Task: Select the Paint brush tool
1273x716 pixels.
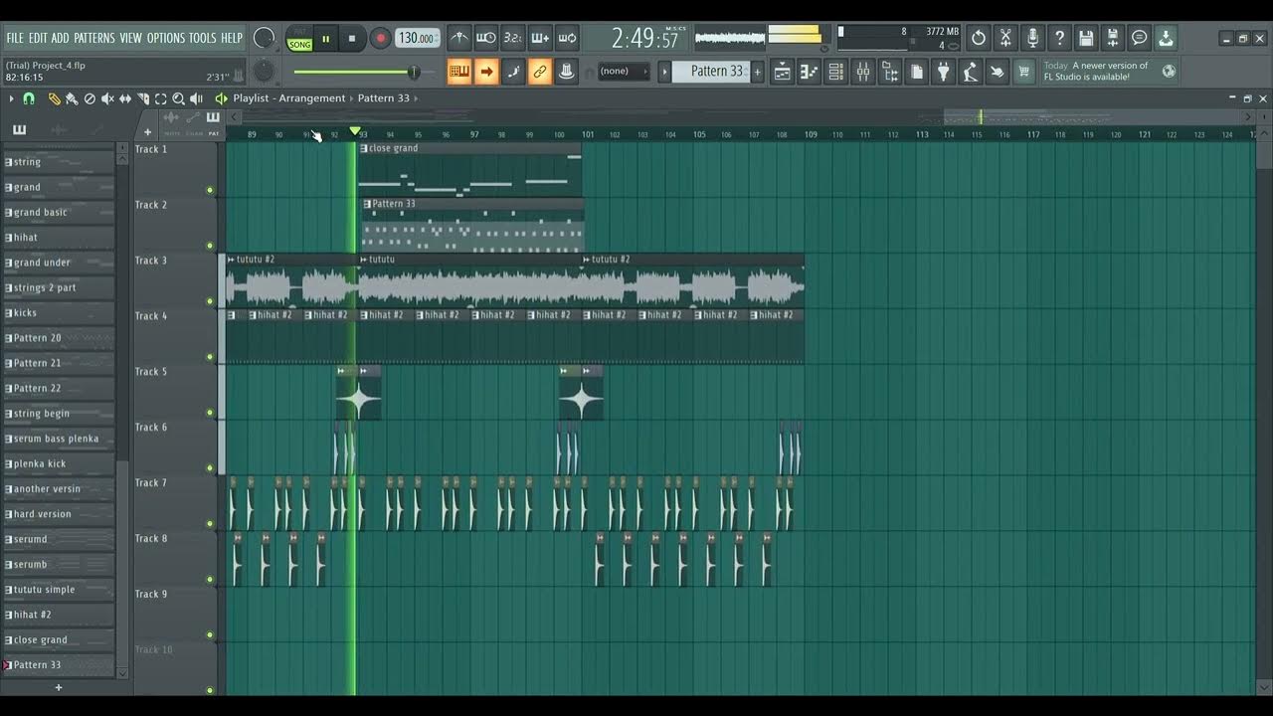Action: point(72,98)
